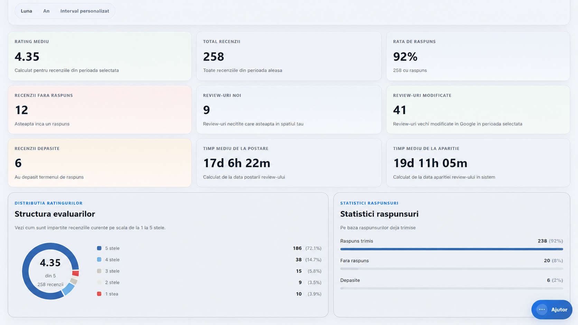Click the 4 stele percentage (14.7%)

(313, 260)
